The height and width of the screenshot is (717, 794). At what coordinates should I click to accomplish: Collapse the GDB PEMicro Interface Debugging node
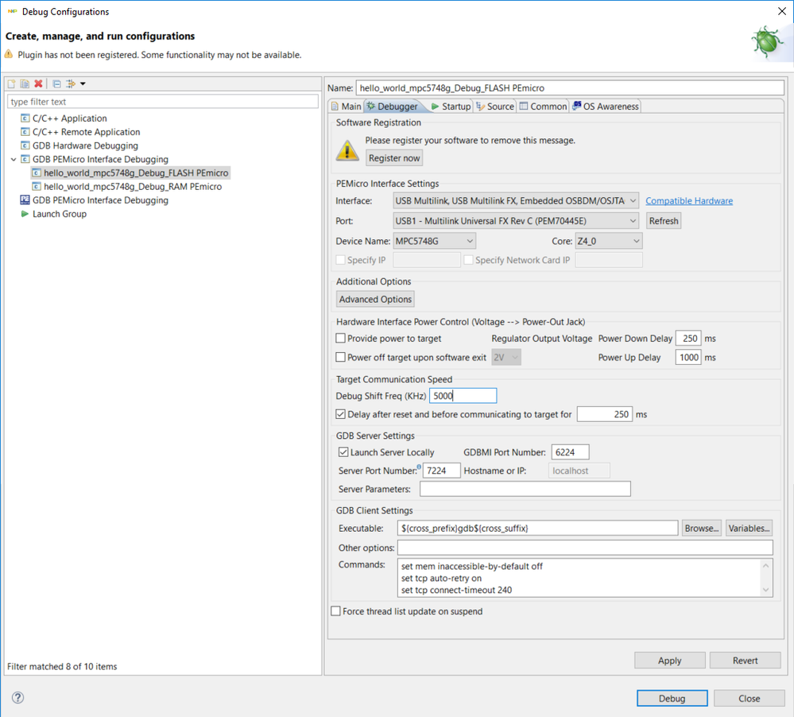coord(14,159)
